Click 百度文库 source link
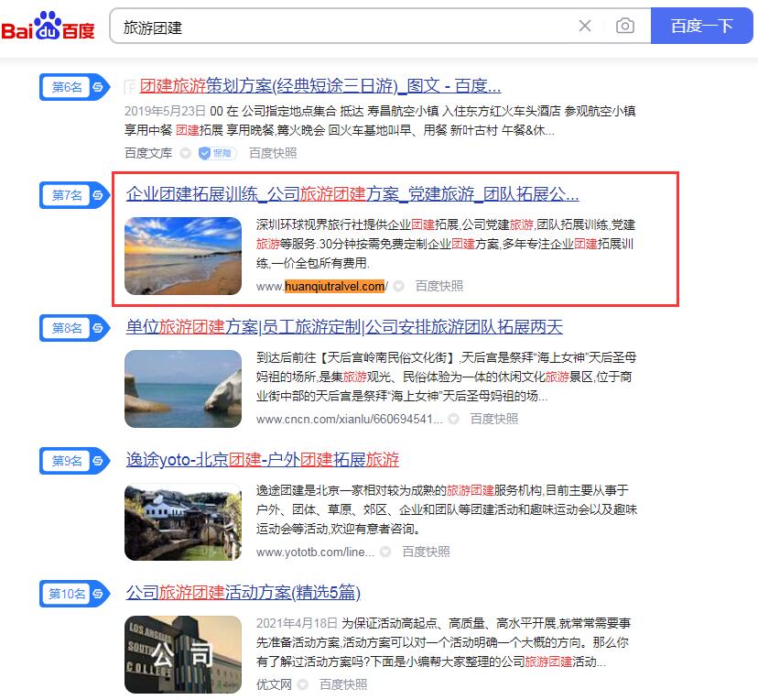This screenshot has height=700, width=758. [148, 153]
